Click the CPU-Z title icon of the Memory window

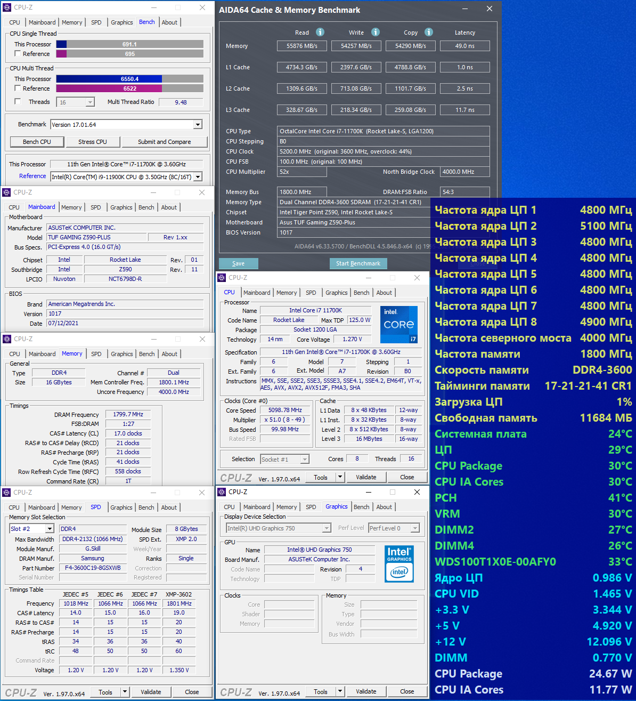tap(7, 339)
